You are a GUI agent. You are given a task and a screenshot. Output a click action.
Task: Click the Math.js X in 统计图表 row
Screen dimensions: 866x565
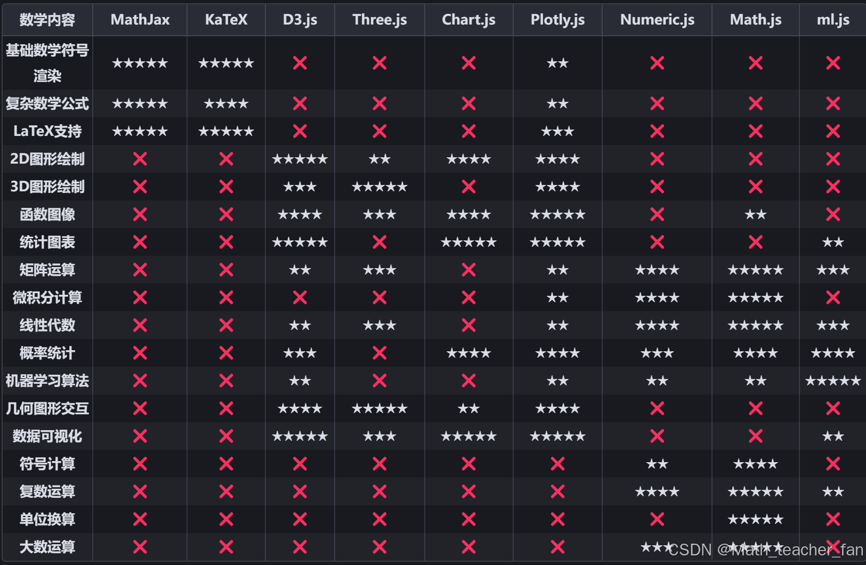[x=756, y=242]
